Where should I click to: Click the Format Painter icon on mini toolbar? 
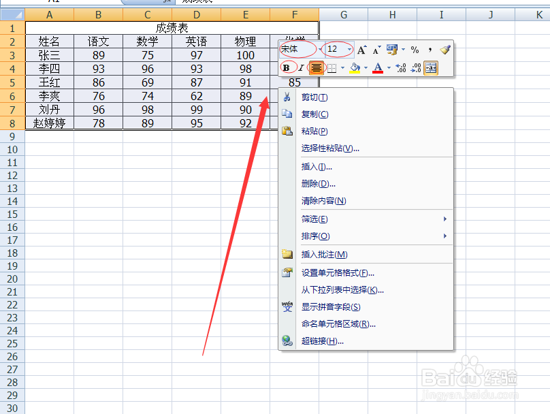tap(446, 48)
